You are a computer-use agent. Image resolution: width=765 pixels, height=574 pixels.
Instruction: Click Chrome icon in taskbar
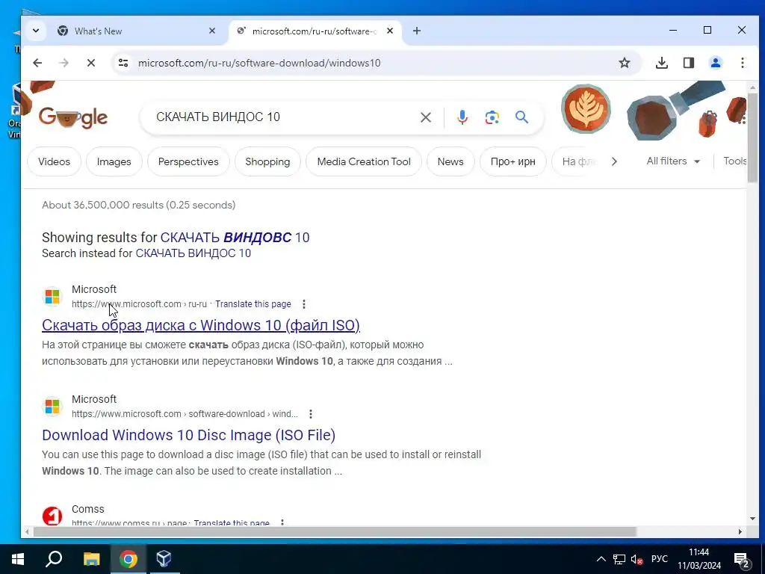tap(128, 559)
